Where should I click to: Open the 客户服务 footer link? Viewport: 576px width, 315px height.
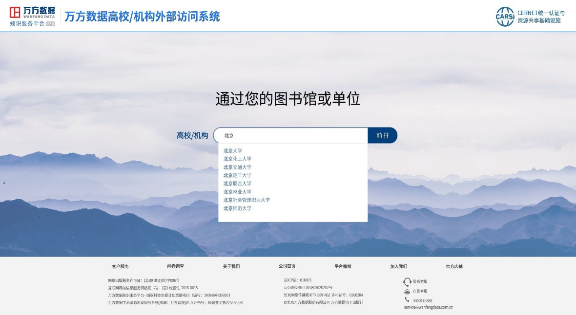point(120,266)
